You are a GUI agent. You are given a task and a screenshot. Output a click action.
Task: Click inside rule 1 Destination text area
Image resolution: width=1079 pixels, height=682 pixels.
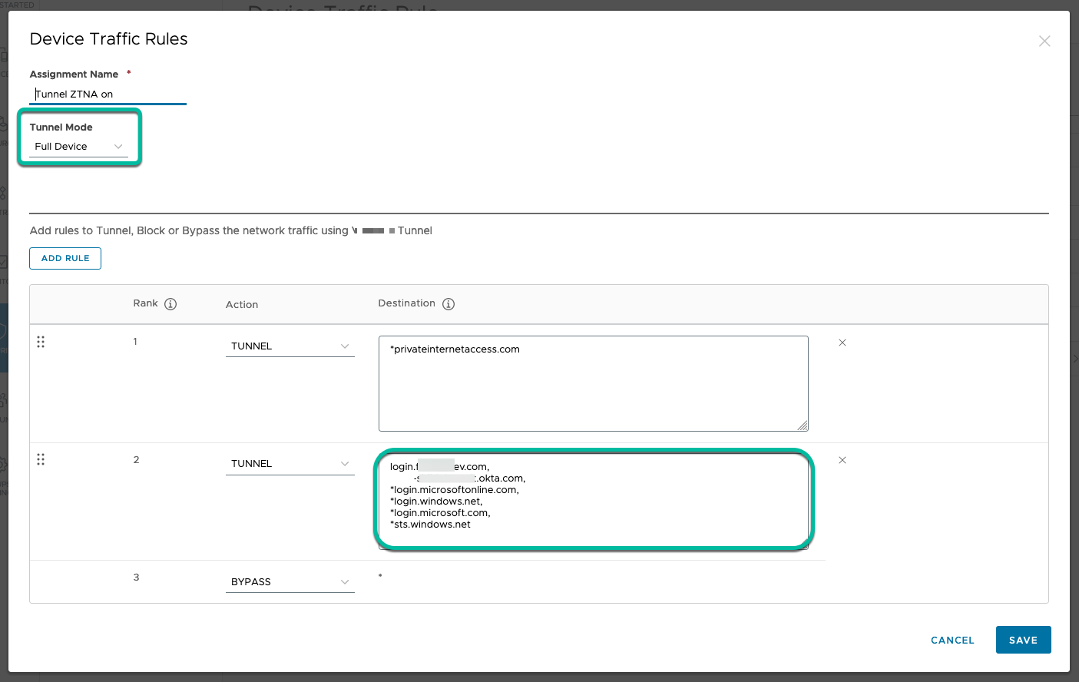click(593, 382)
